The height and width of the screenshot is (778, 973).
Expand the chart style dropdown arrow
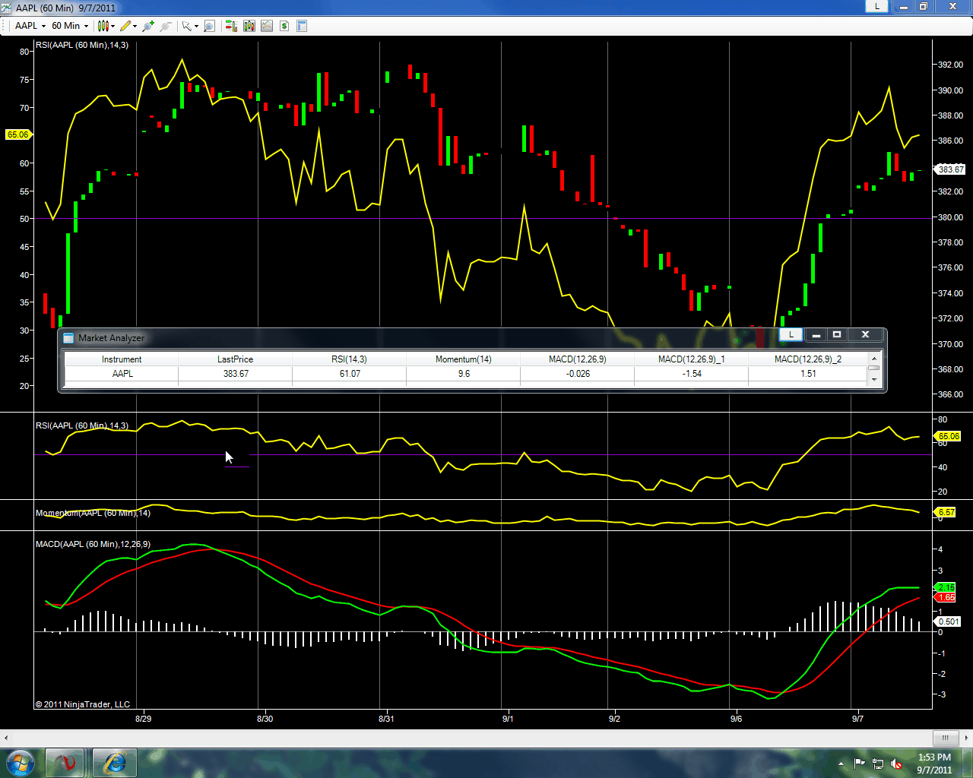coord(113,26)
